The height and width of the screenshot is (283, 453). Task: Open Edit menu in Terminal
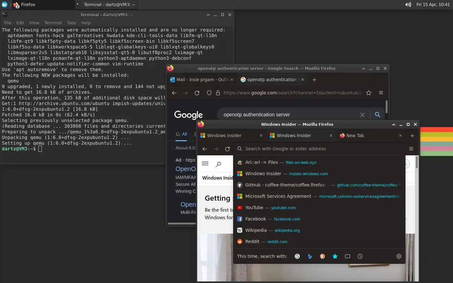point(20,23)
